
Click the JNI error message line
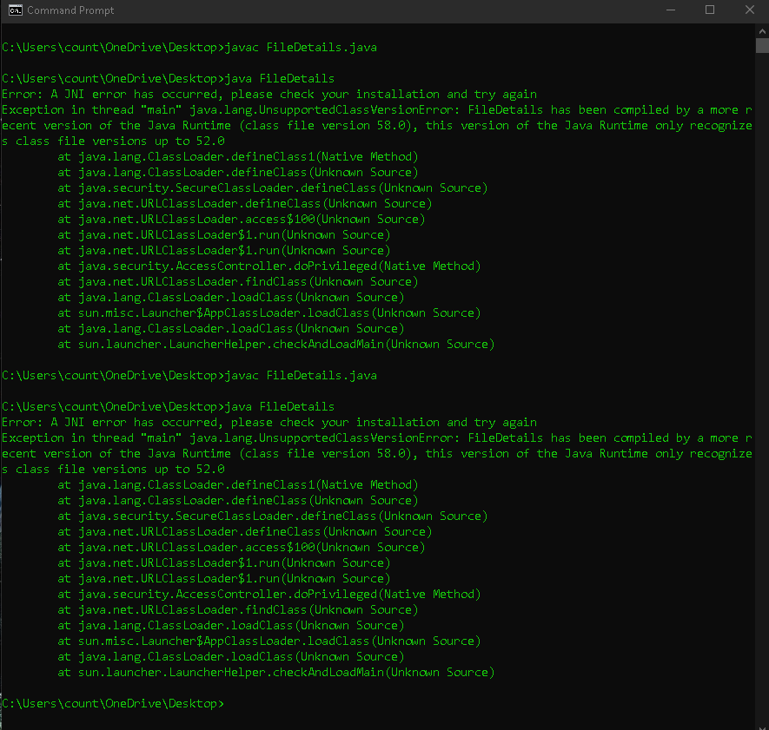(x=278, y=94)
